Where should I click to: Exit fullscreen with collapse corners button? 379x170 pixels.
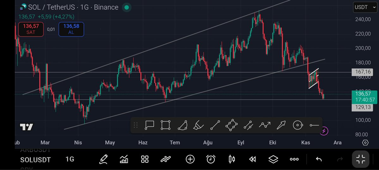tap(360, 159)
